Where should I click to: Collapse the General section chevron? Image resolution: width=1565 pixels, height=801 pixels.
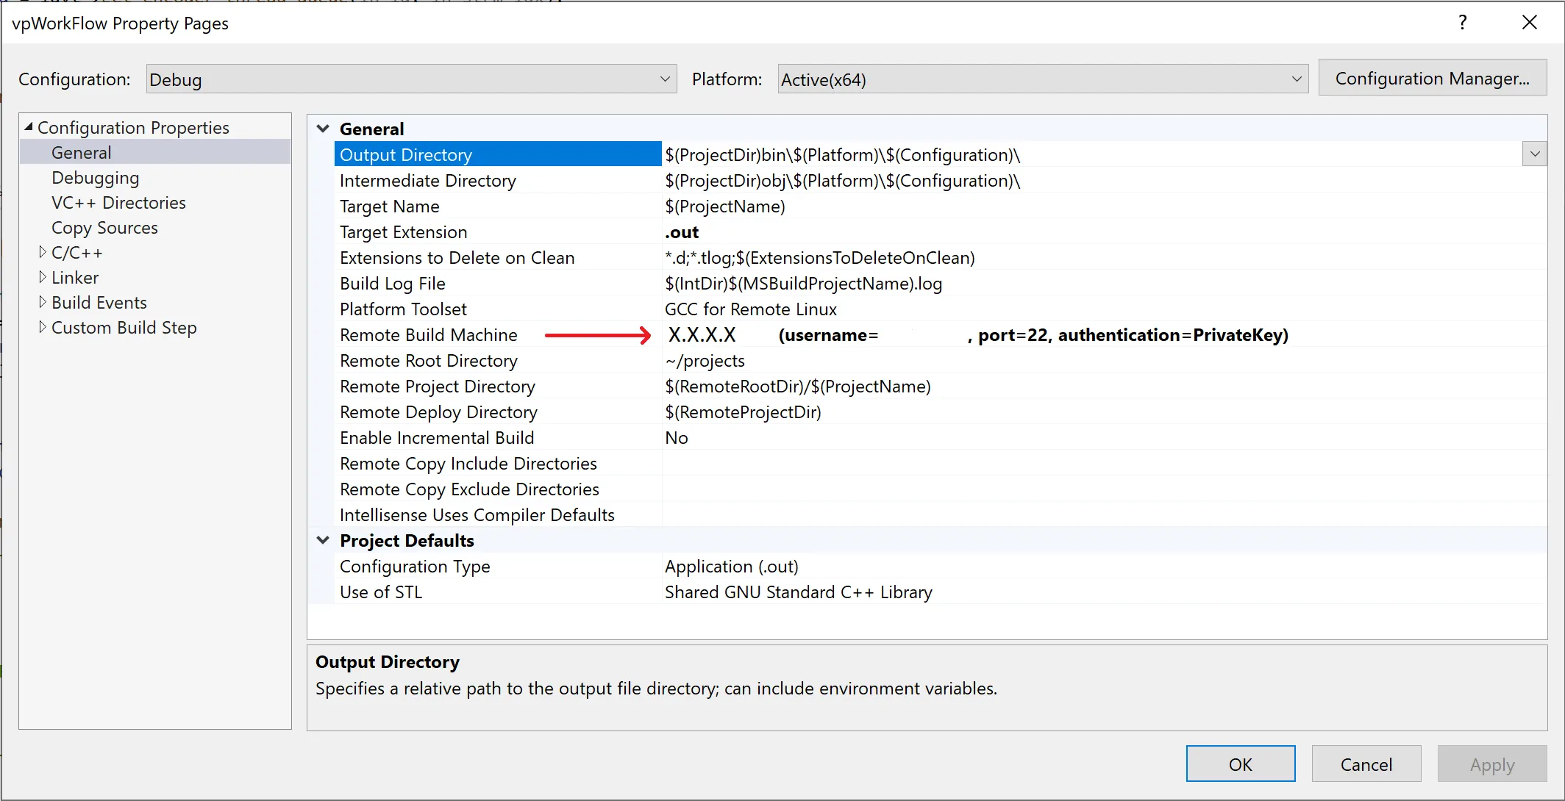click(x=323, y=129)
